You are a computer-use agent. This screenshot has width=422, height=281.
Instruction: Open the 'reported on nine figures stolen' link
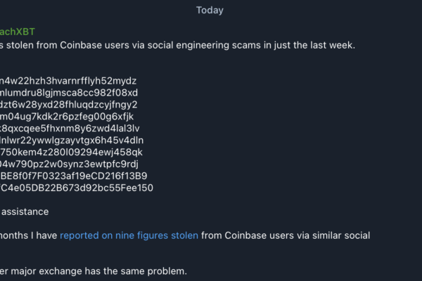coord(129,235)
